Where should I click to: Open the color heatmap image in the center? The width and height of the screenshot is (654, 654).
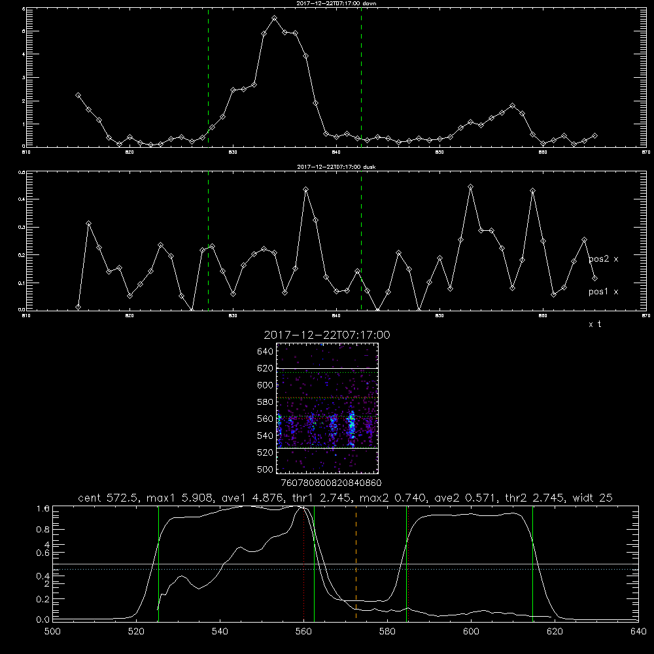click(328, 408)
